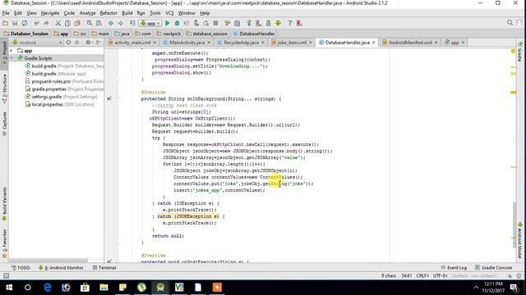This screenshot has width=526, height=295.
Task: Click the Redo arrow icon
Action: pyautogui.click(x=46, y=23)
